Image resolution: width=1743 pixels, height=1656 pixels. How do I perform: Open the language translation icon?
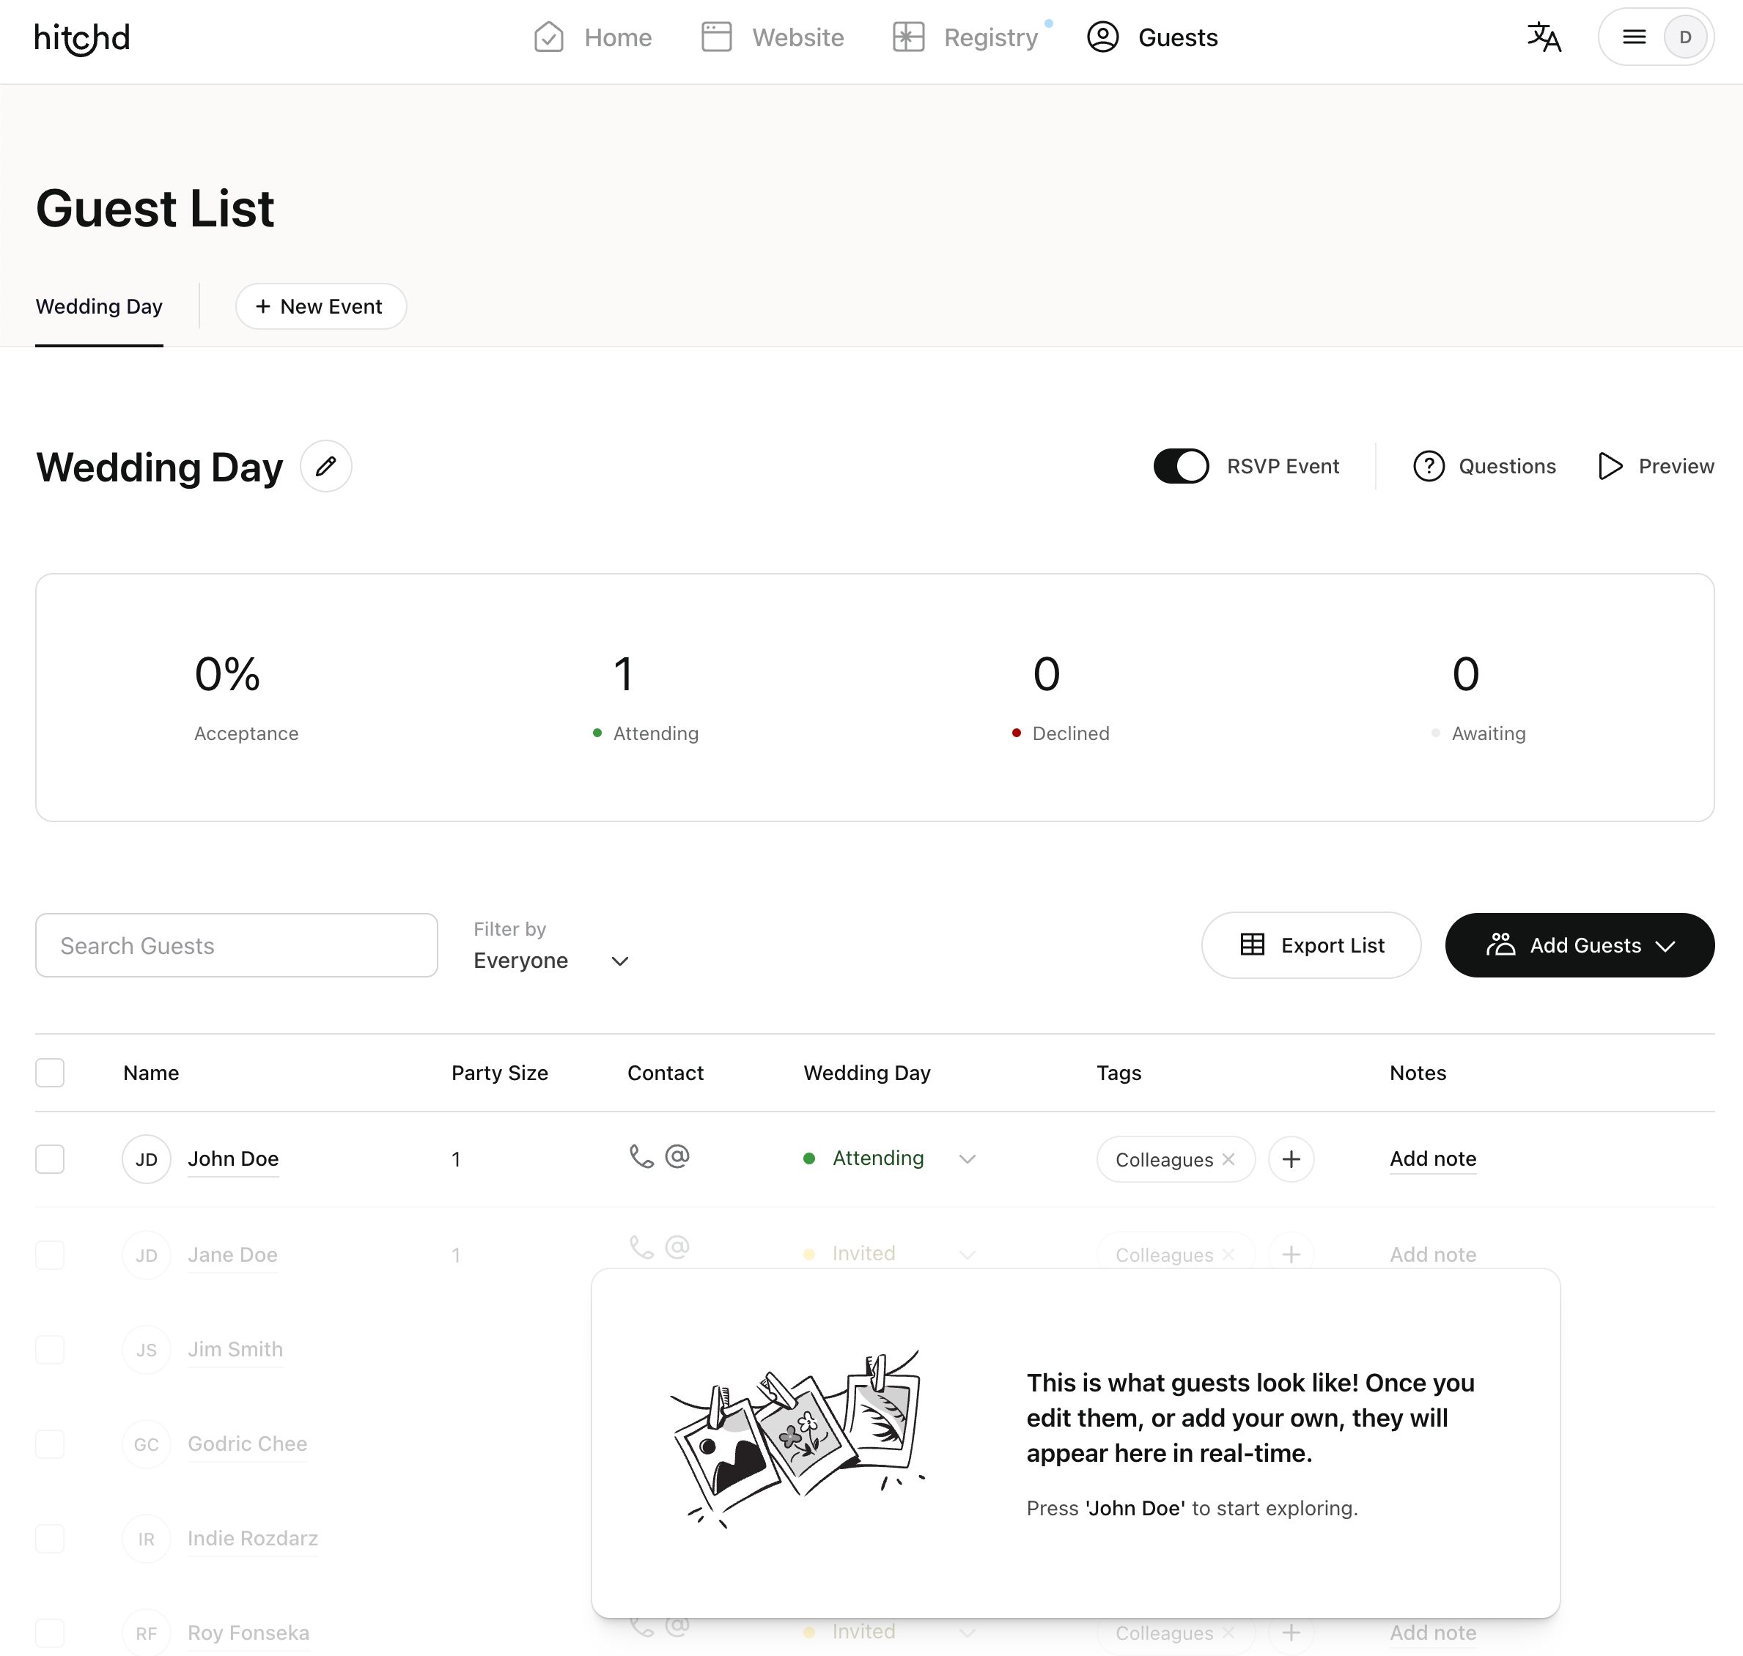pyautogui.click(x=1544, y=37)
